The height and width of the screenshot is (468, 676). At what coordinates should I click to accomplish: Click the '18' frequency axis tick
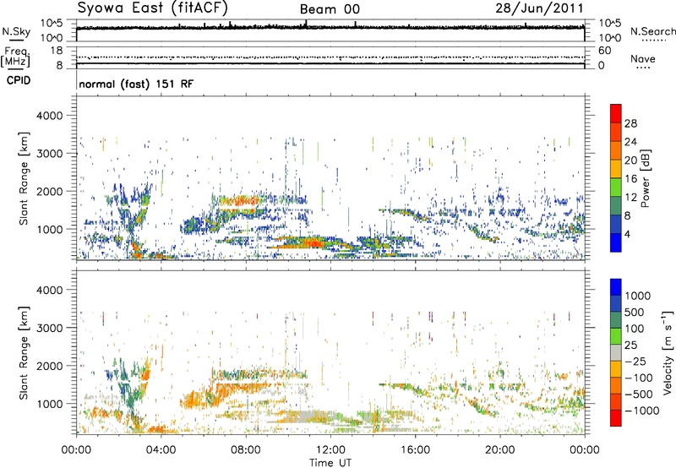(x=57, y=51)
